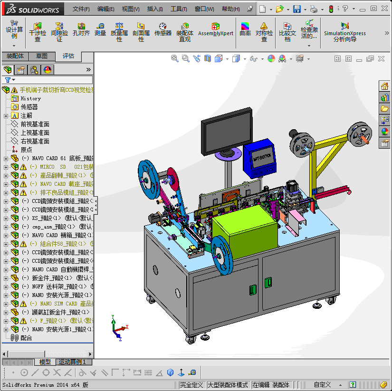Open the PropertyManager tab icon
Image resolution: width=392 pixels, height=391 pixels.
[21, 70]
